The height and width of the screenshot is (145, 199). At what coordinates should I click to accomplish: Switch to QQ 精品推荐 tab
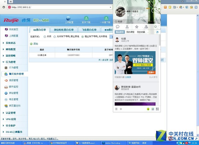pos(120,32)
